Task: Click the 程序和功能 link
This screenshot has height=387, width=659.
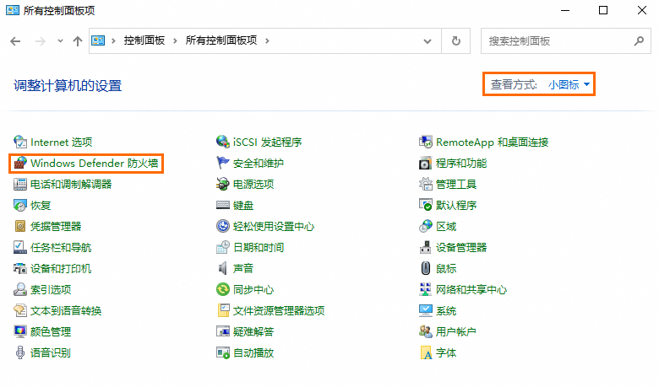Action: pyautogui.click(x=461, y=164)
